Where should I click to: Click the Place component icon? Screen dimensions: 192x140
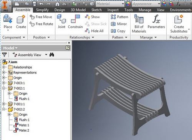point(8,19)
